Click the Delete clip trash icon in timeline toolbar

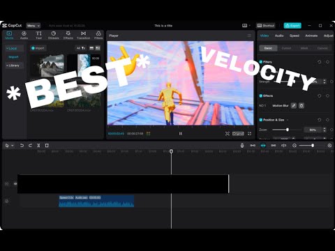pyautogui.click(x=47, y=146)
